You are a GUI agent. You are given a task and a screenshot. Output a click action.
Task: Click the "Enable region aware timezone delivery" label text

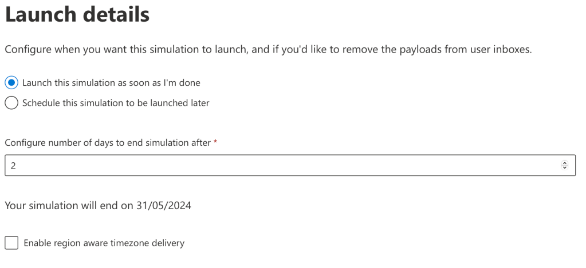[x=104, y=243]
